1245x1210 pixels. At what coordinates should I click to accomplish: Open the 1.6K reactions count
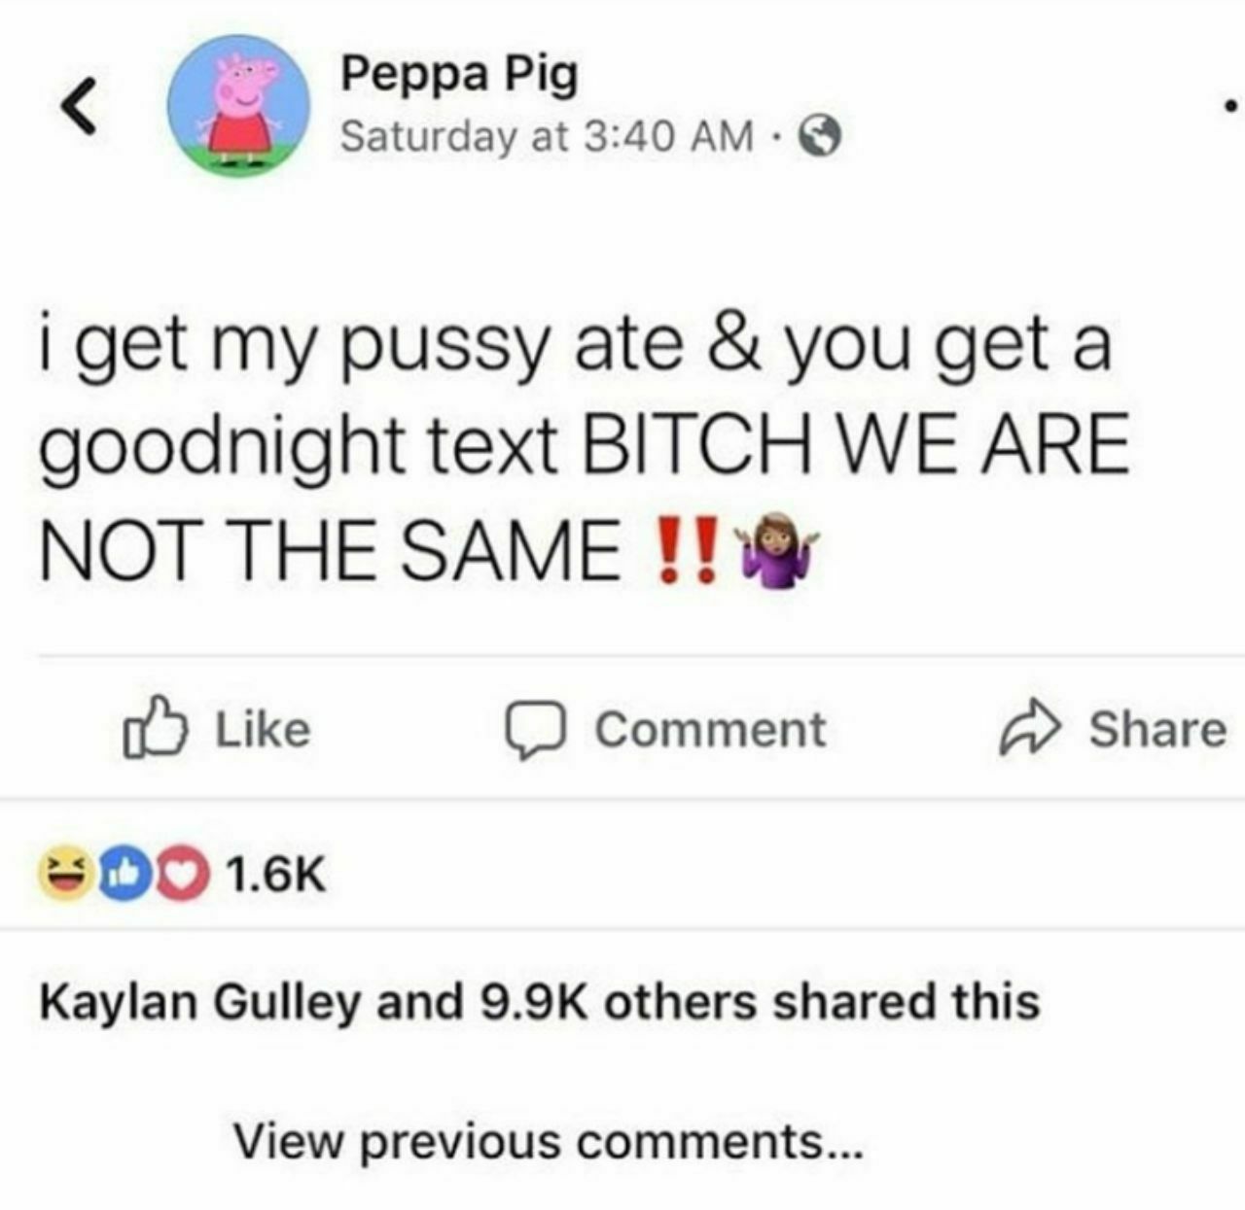pyautogui.click(x=275, y=875)
